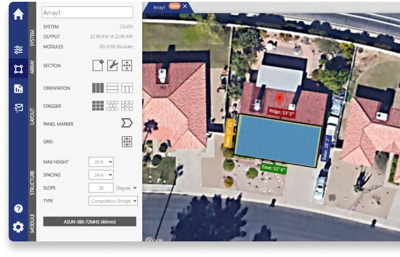Open the settings gear icon
Screen dimensions: 400x257
click(x=18, y=227)
